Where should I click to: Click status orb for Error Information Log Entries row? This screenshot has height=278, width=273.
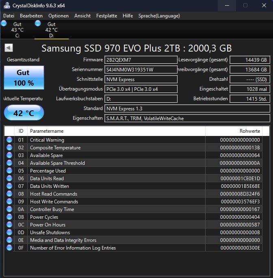coord(9,248)
